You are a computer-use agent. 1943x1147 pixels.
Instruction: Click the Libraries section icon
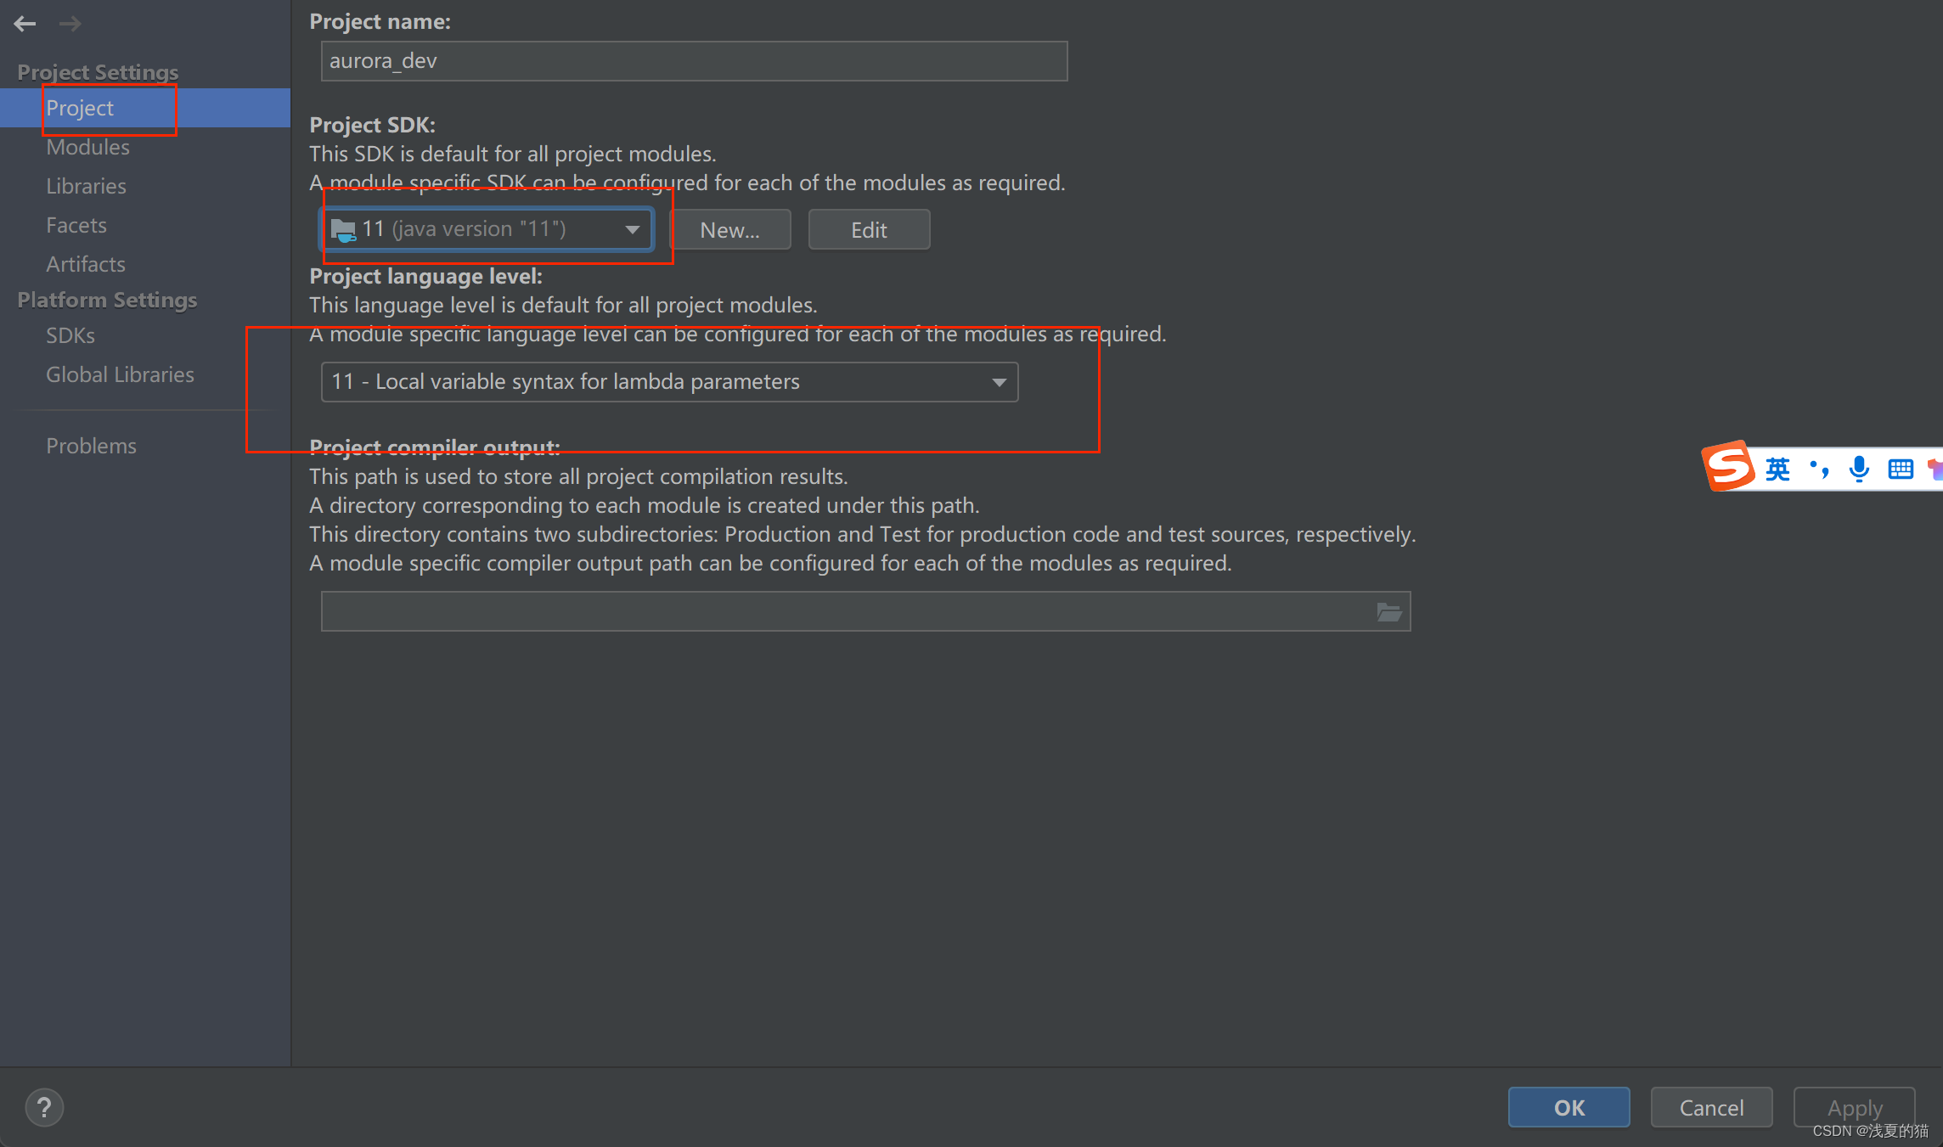[85, 184]
